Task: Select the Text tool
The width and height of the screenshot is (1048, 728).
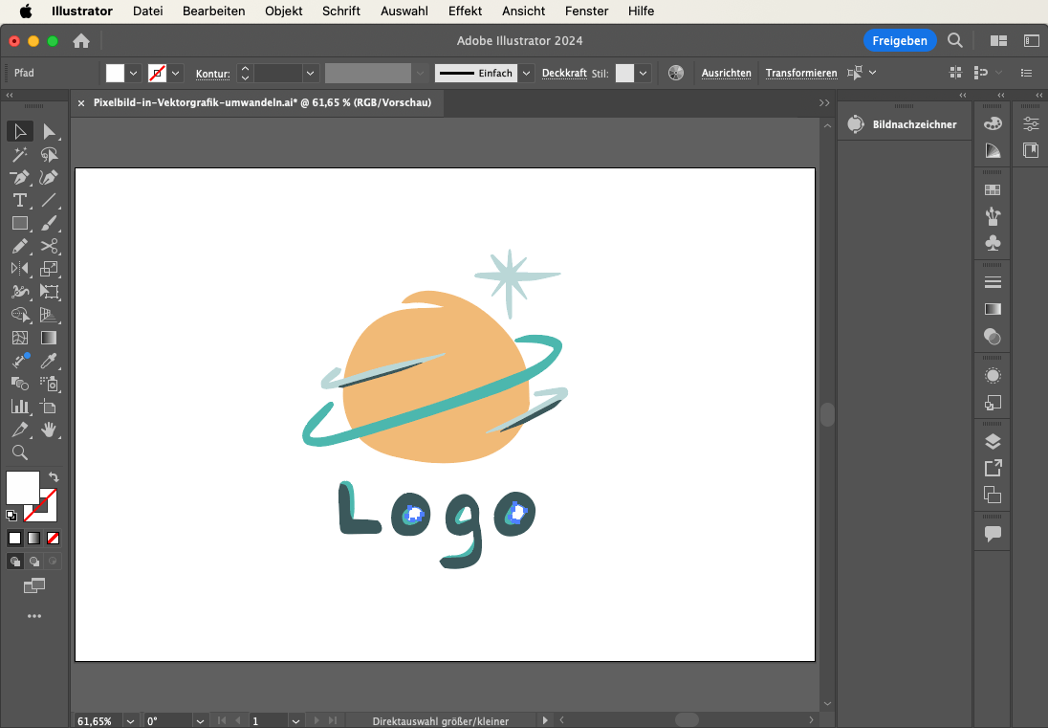Action: click(19, 200)
